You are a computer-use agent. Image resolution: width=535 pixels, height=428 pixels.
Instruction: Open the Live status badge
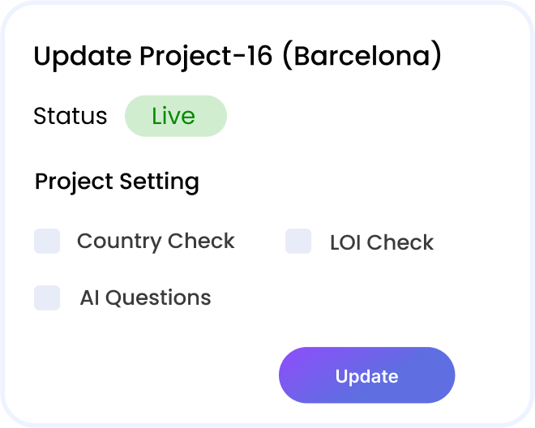point(176,116)
